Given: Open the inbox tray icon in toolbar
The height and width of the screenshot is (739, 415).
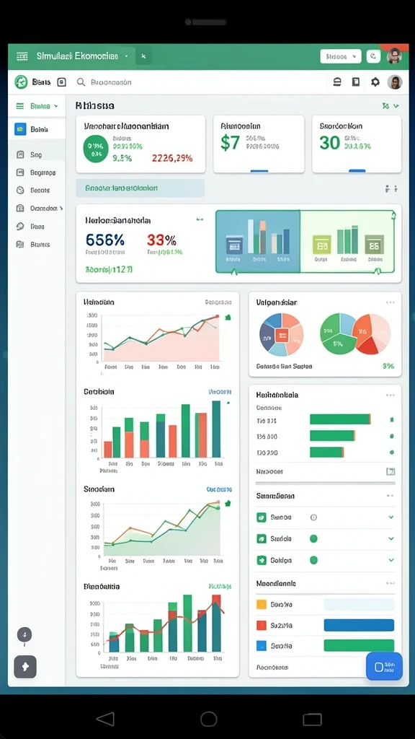Looking at the screenshot, I should pyautogui.click(x=337, y=82).
